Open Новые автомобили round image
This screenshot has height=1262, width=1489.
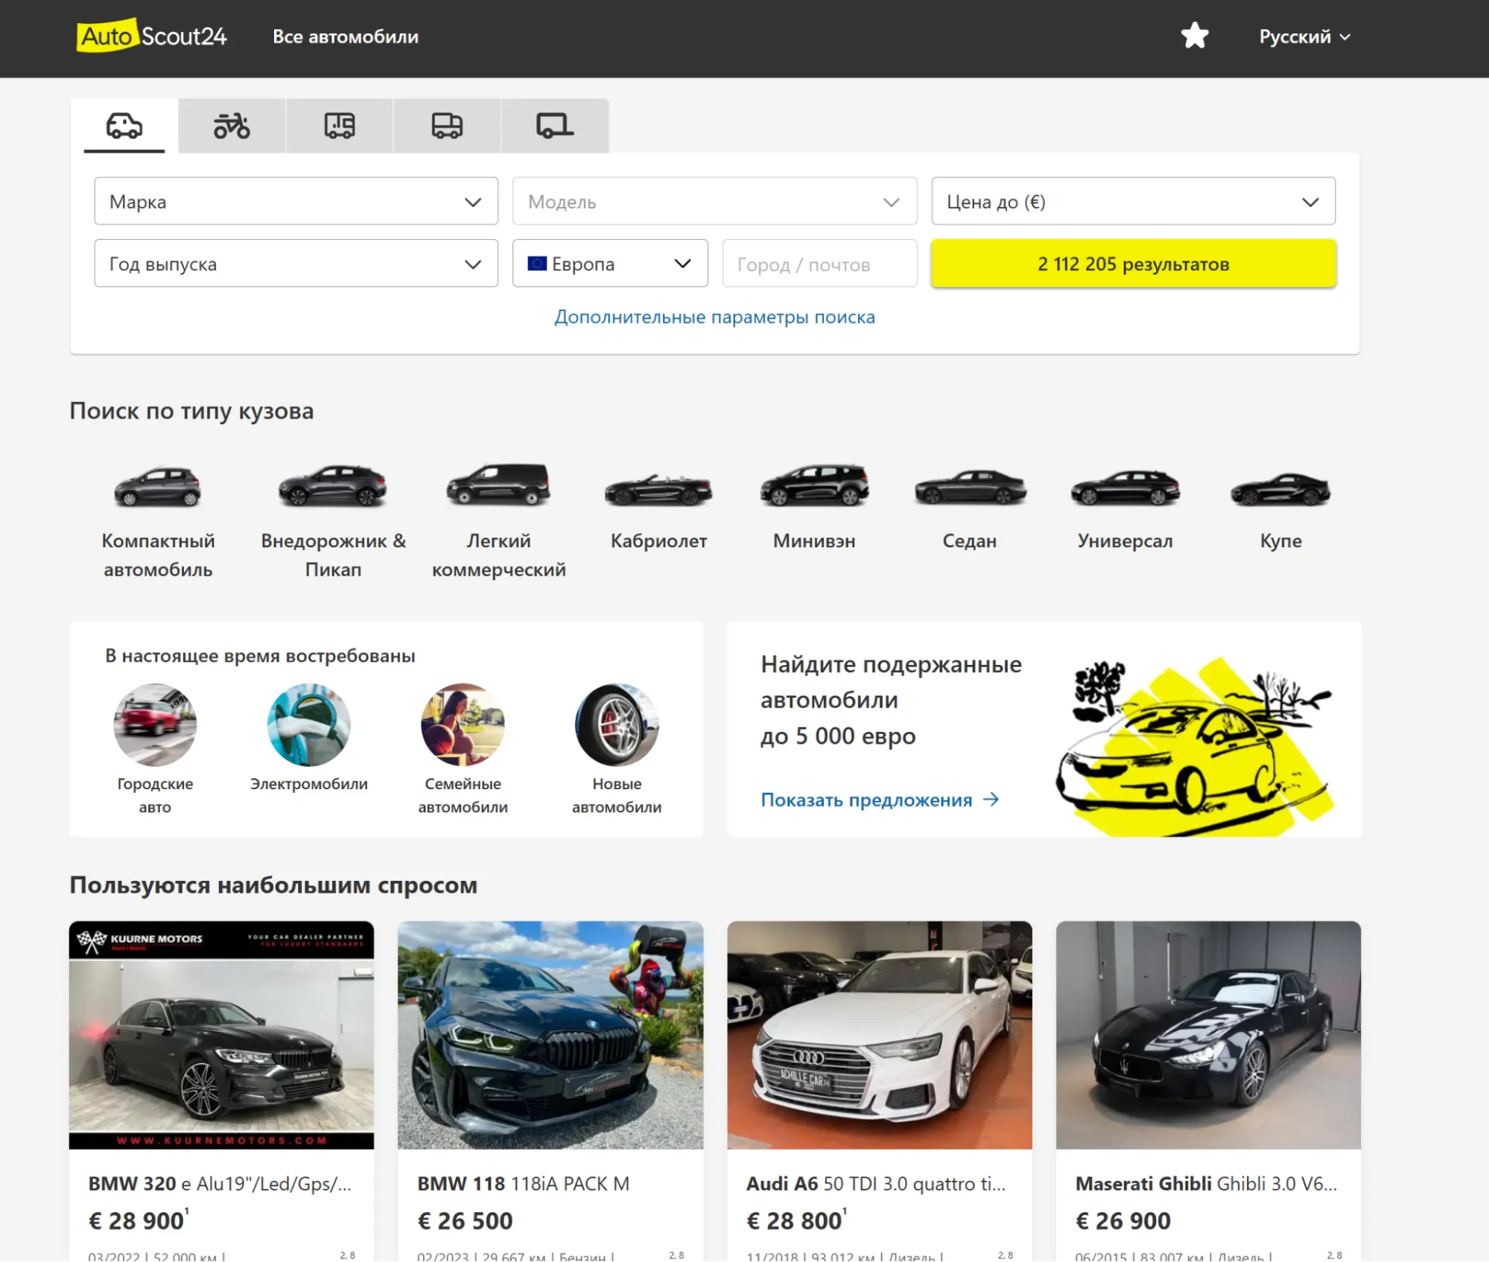pyautogui.click(x=617, y=724)
